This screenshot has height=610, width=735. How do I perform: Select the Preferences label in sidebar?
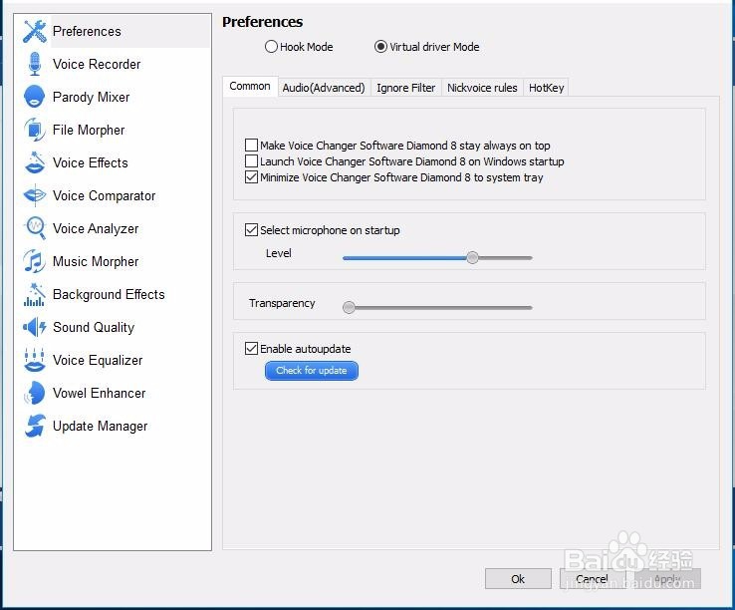[x=87, y=32]
